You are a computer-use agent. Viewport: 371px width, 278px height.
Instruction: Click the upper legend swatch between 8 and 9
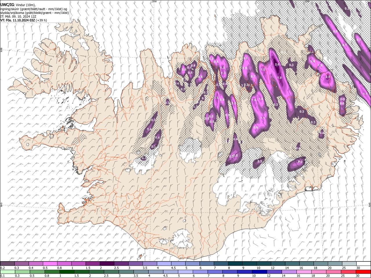coord(235,264)
